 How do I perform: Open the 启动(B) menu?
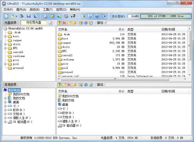(35, 10)
